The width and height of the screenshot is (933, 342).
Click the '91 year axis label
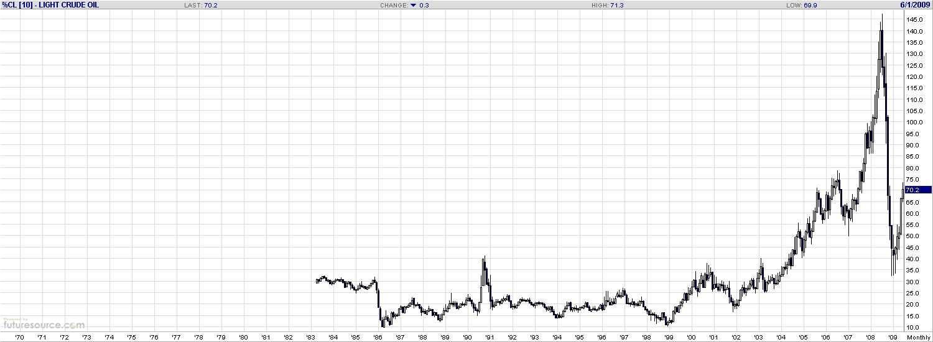[490, 337]
